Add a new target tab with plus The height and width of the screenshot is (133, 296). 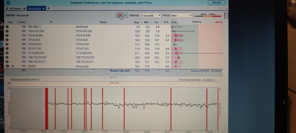click(48, 8)
